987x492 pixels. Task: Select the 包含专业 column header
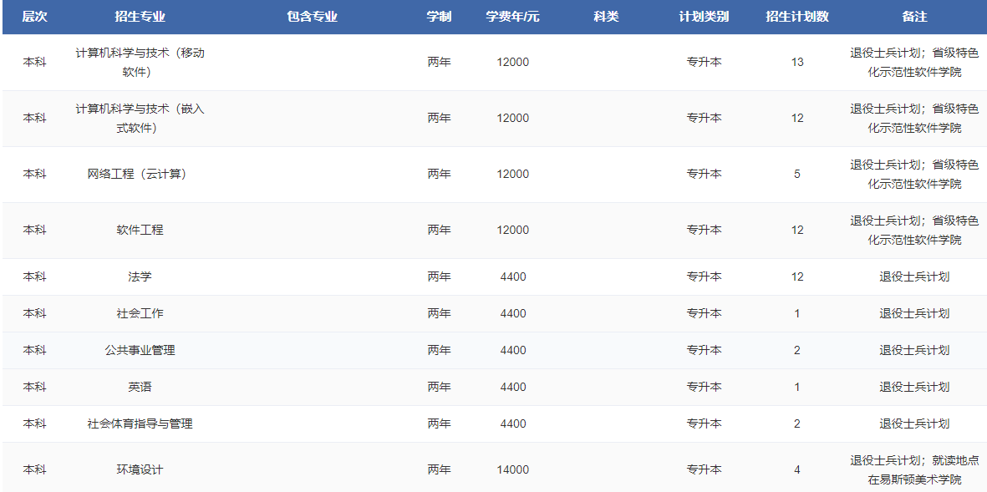tap(312, 17)
